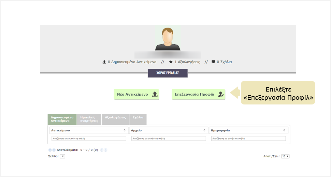This screenshot has width=331, height=177.
Task: Go to previous results page icon
Action: pyautogui.click(x=54, y=150)
